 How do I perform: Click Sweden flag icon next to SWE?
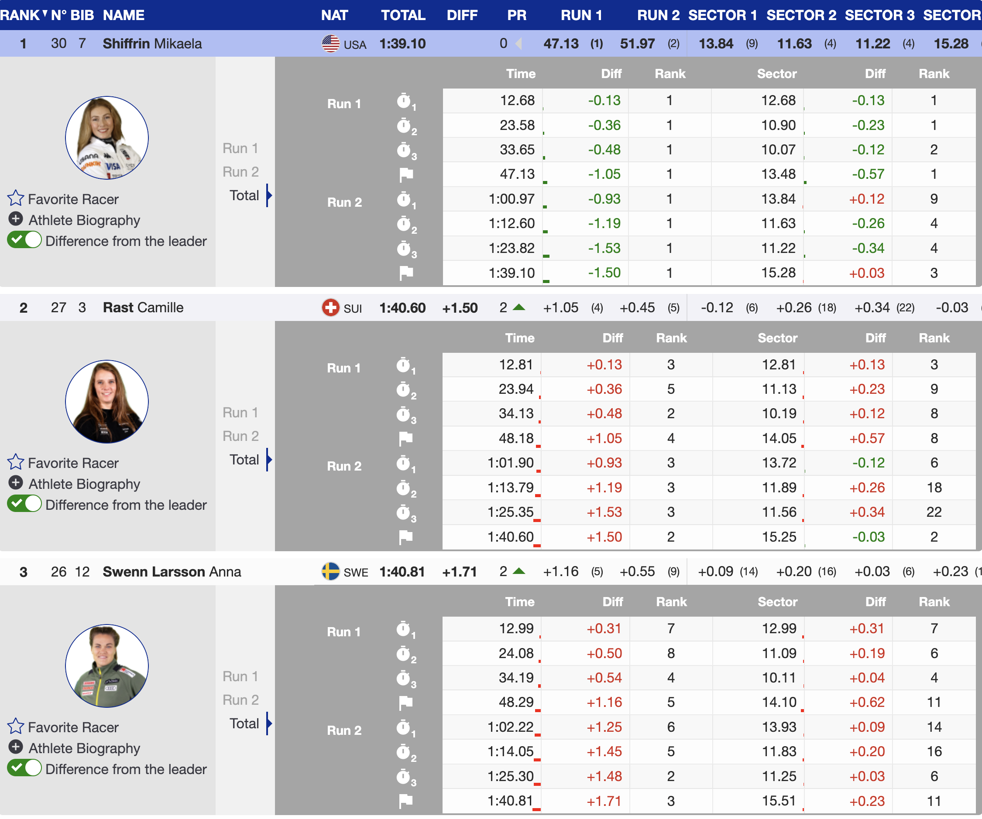coord(331,572)
